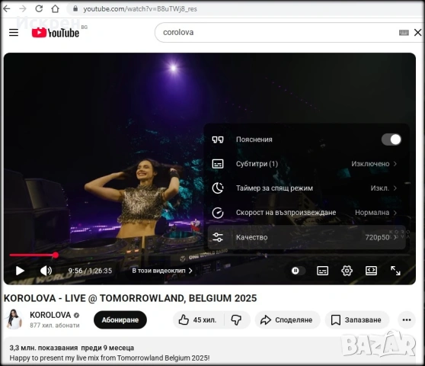Click the red video progress bar scrubber
This screenshot has height=366, width=425.
(x=56, y=255)
